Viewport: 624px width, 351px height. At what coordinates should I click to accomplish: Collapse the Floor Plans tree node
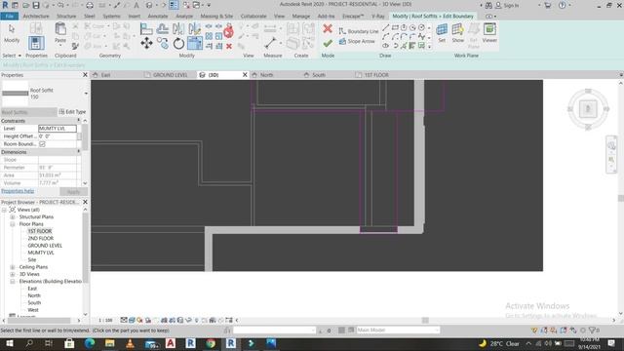coord(13,224)
